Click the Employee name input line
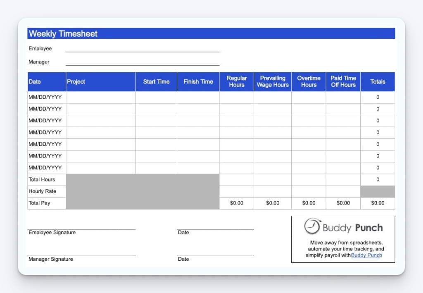Viewport: 423px width, 293px height. pos(143,50)
